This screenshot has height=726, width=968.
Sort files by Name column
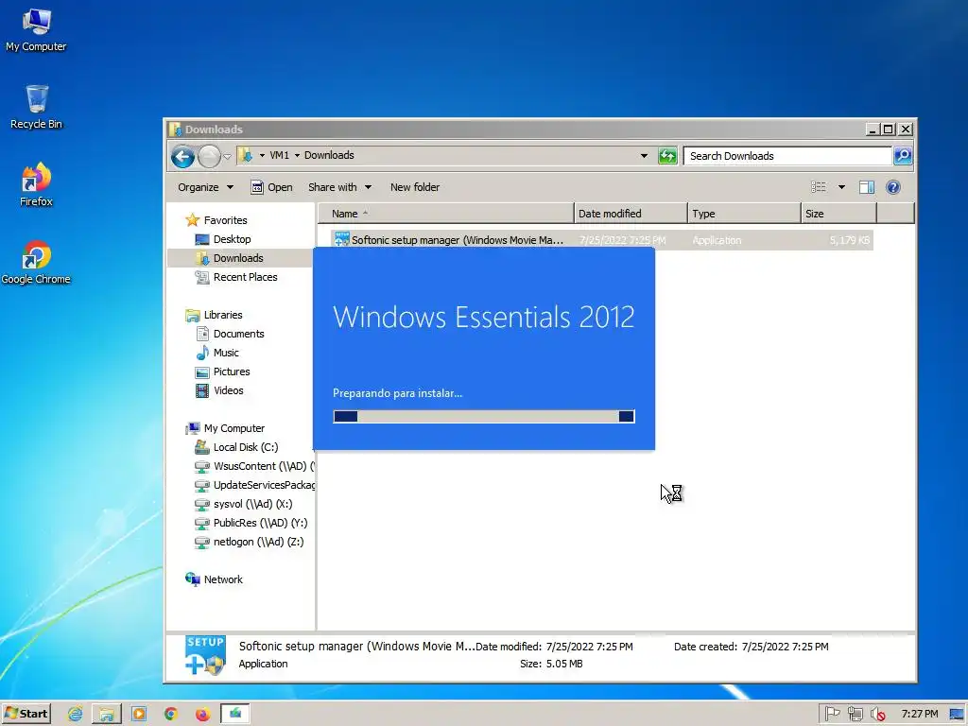tap(446, 214)
